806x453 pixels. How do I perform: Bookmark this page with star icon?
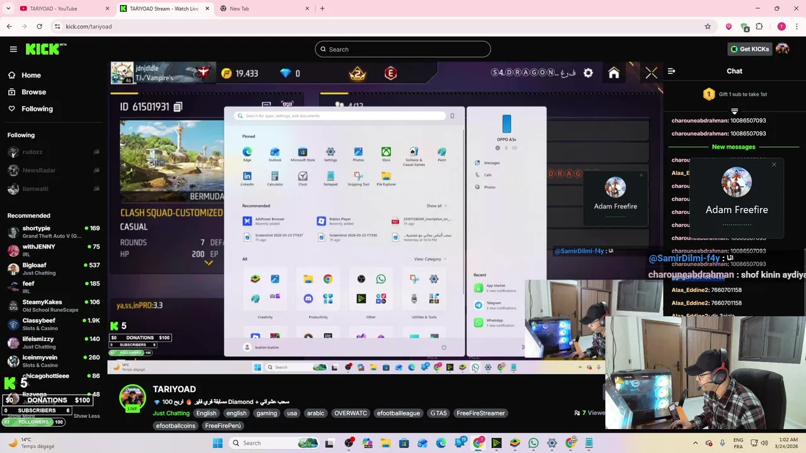coord(708,26)
